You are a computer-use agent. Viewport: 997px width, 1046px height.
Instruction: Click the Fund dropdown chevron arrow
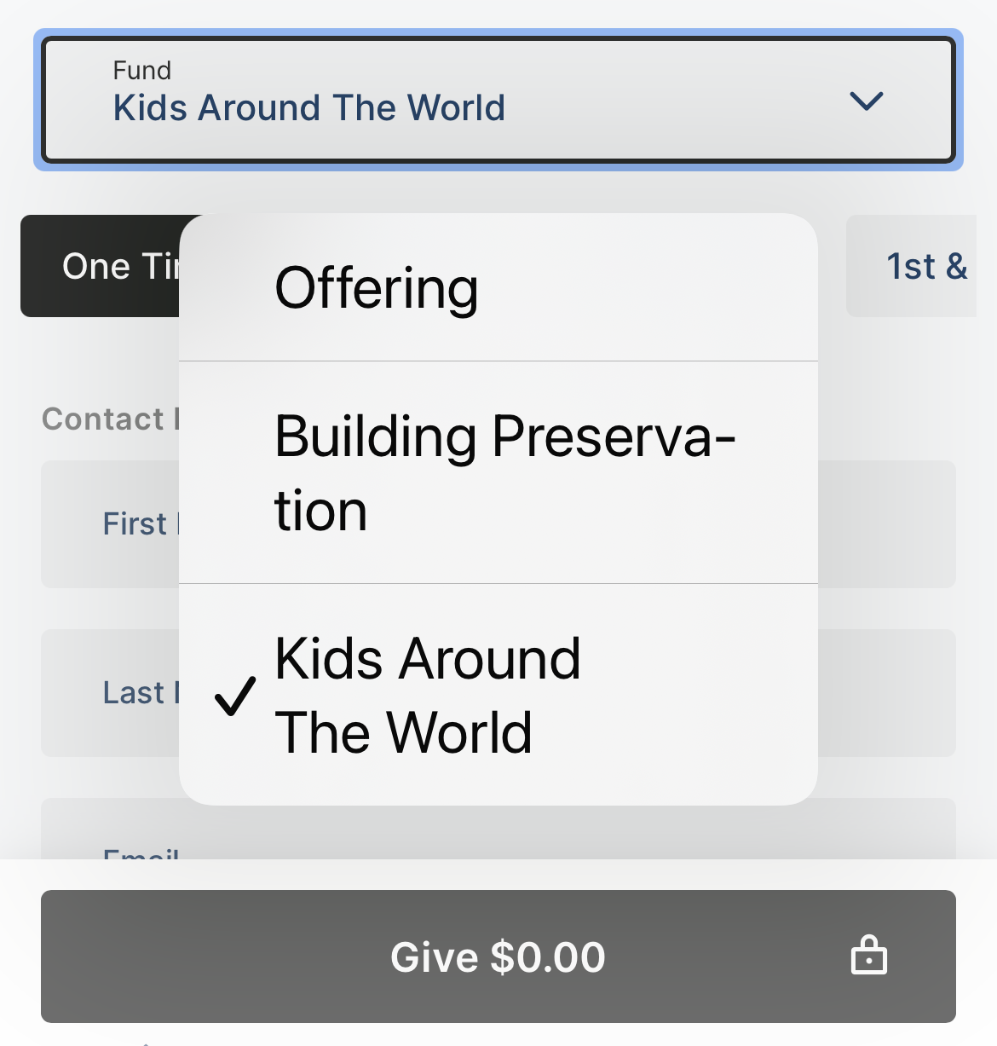pos(867,101)
